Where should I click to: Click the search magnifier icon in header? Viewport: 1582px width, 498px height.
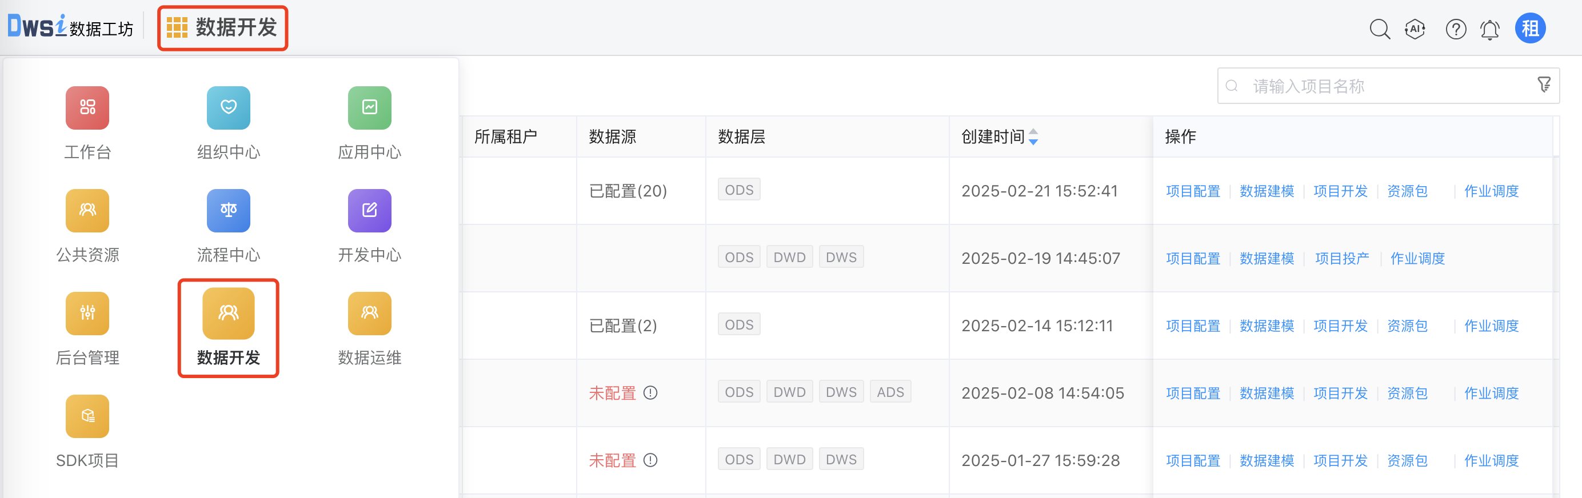point(1379,29)
